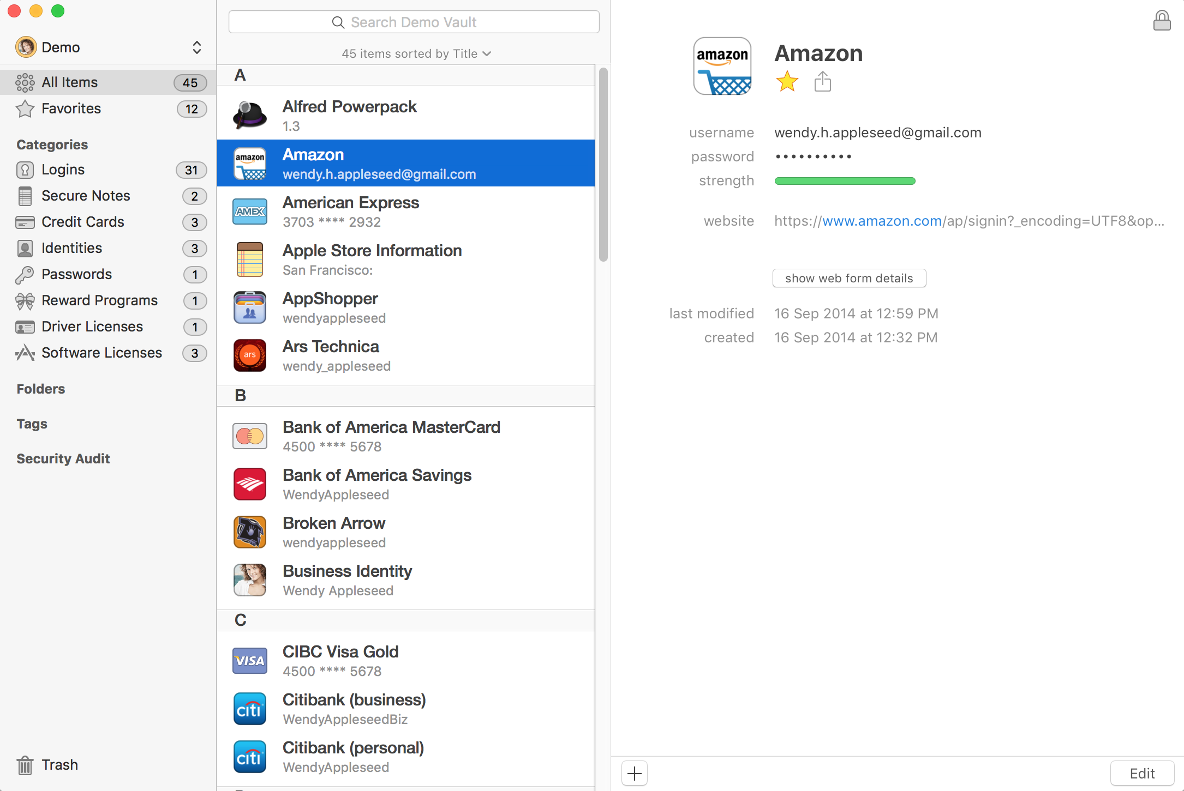Click the lock vault padlock icon
This screenshot has height=791, width=1184.
(x=1162, y=21)
